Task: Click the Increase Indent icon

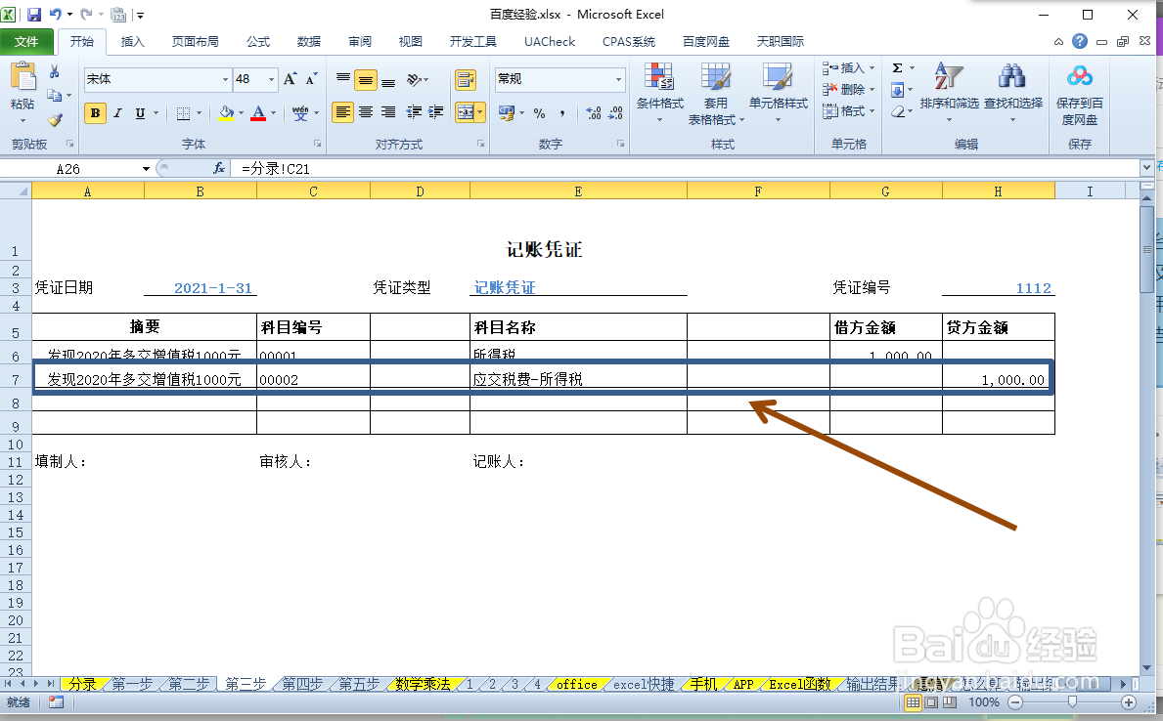Action: [436, 112]
